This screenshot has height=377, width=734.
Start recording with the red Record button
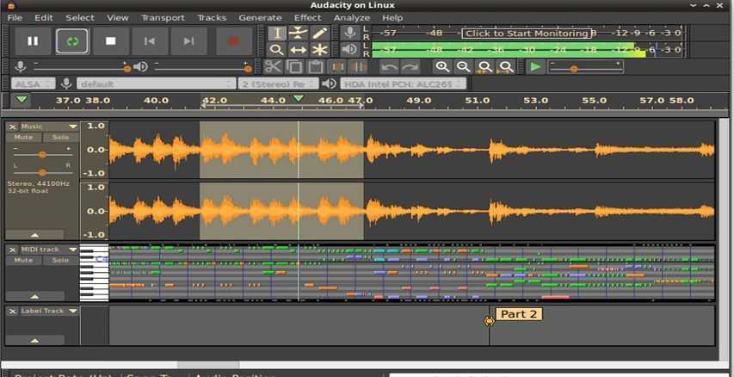pyautogui.click(x=233, y=41)
